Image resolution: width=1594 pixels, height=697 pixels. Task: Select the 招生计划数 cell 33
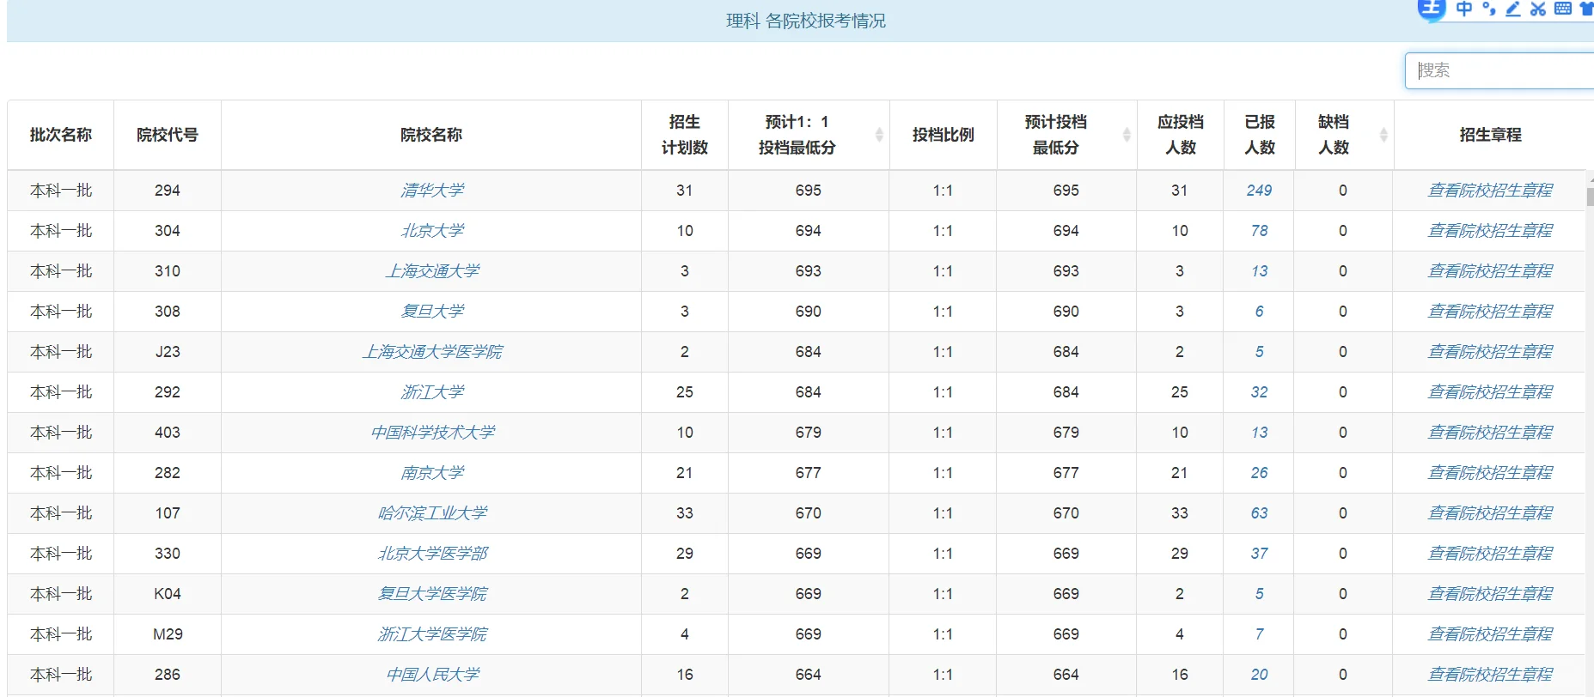point(685,513)
